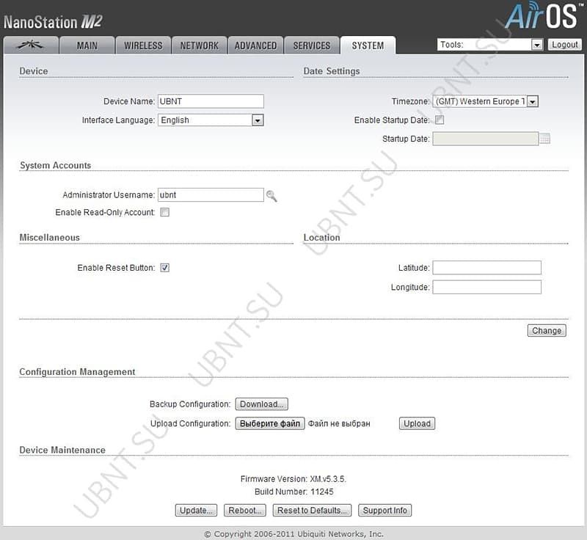Expand the Timezone dropdown
The height and width of the screenshot is (540, 587).
[486, 101]
